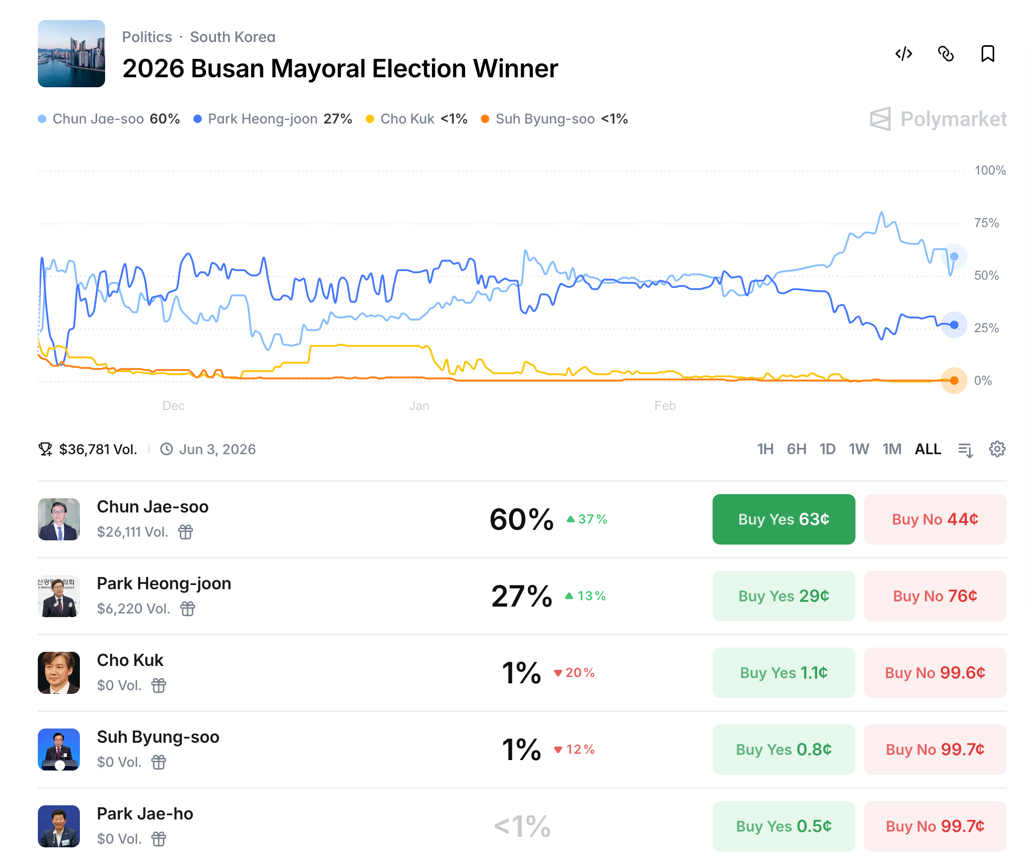Click the Politics breadcrumb link
This screenshot has width=1031, height=861.
coord(147,37)
